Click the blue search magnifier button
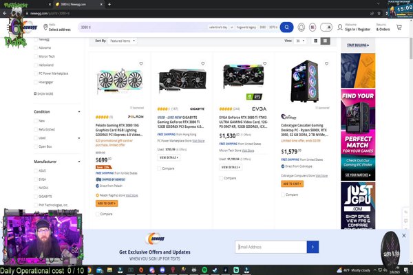The image size is (413, 275). [x=286, y=27]
